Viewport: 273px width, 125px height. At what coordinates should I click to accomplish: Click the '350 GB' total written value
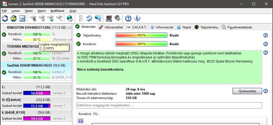coord(131,98)
